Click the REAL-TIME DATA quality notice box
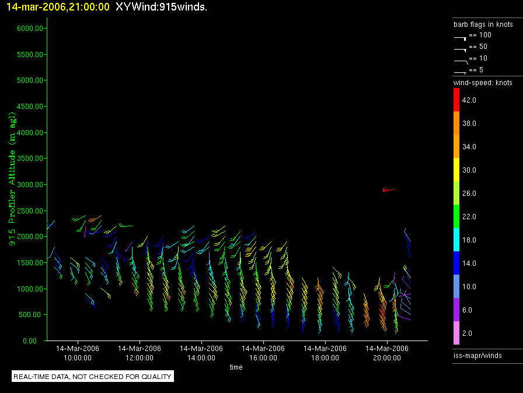This screenshot has height=393, width=523. point(93,377)
